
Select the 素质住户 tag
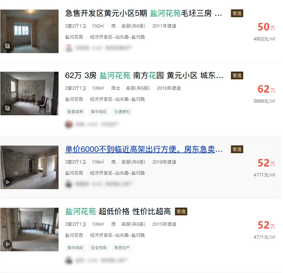pyautogui.click(x=122, y=248)
